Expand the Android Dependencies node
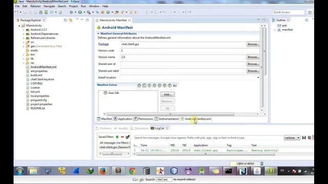Screen dimensions: 328x184 24,34
